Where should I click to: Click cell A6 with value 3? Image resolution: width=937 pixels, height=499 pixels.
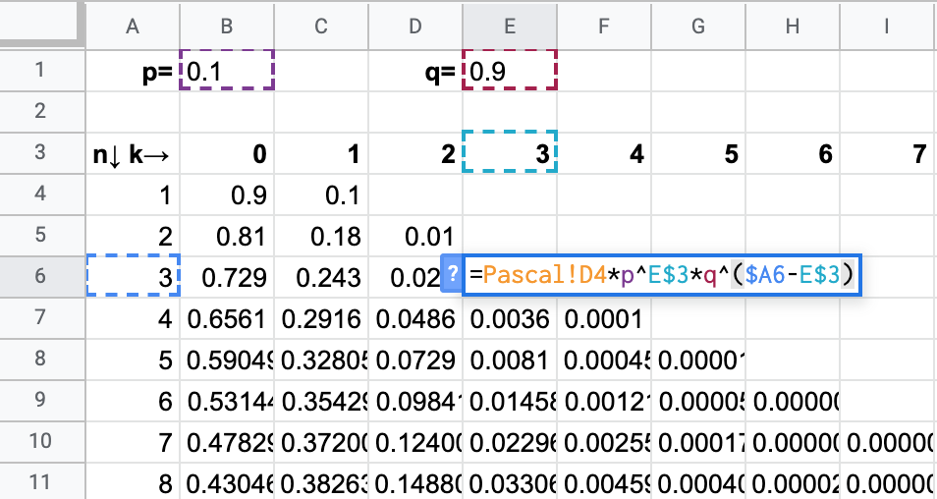pyautogui.click(x=133, y=277)
